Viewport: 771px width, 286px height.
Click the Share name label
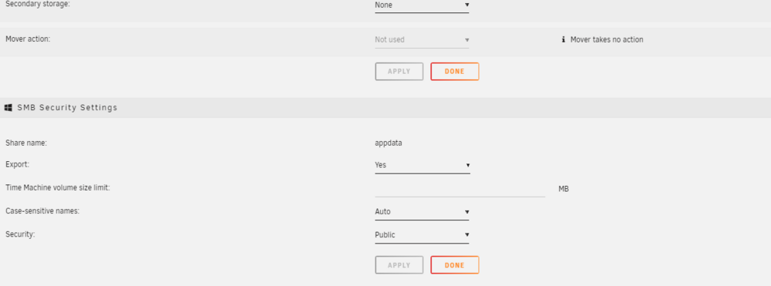tap(26, 143)
